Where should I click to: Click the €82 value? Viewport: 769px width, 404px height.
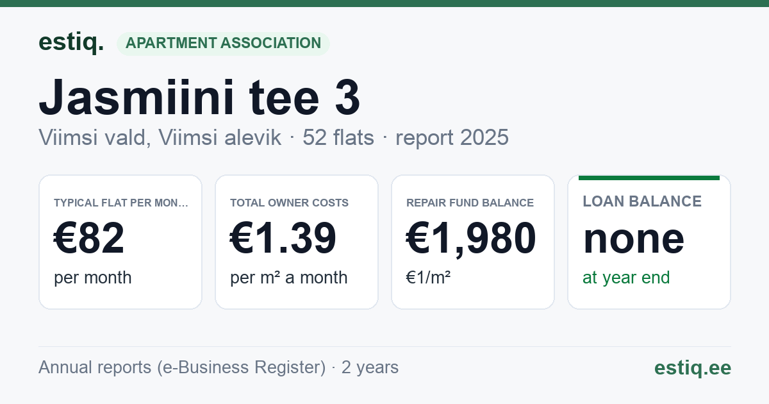click(89, 239)
